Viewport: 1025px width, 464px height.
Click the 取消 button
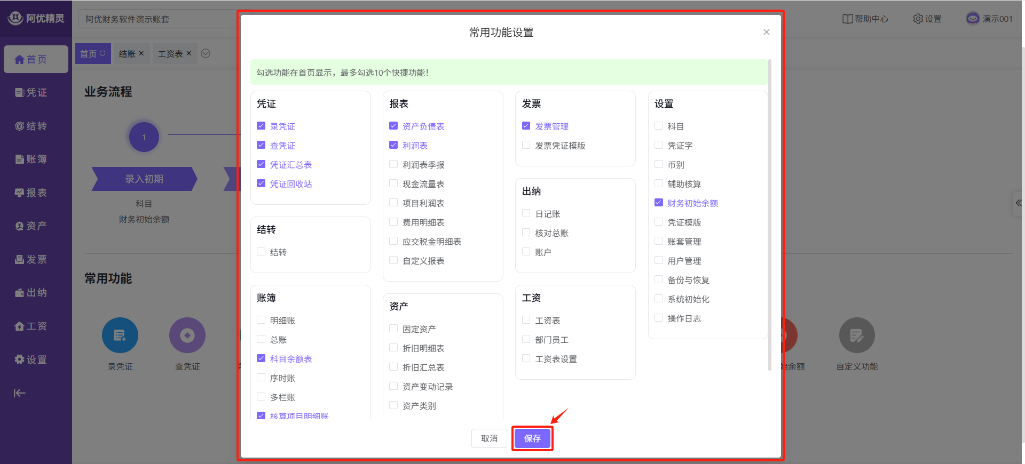point(489,438)
